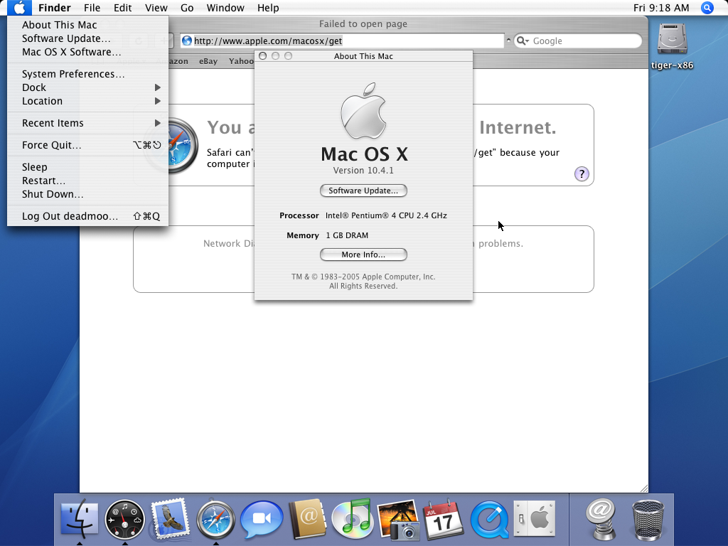Screen dimensions: 728x546
Task: Open System Preferences… from Apple menu
Action: (x=88, y=74)
